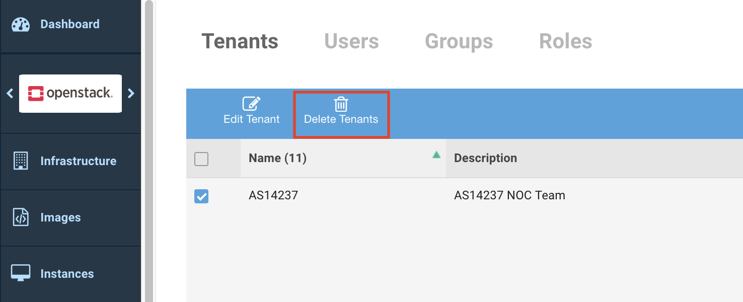743x302 pixels.
Task: Click the openstack logo tile
Action: [x=70, y=93]
